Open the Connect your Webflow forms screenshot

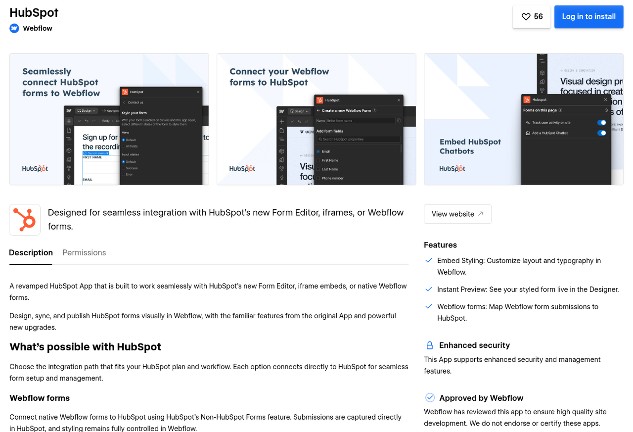tap(316, 119)
